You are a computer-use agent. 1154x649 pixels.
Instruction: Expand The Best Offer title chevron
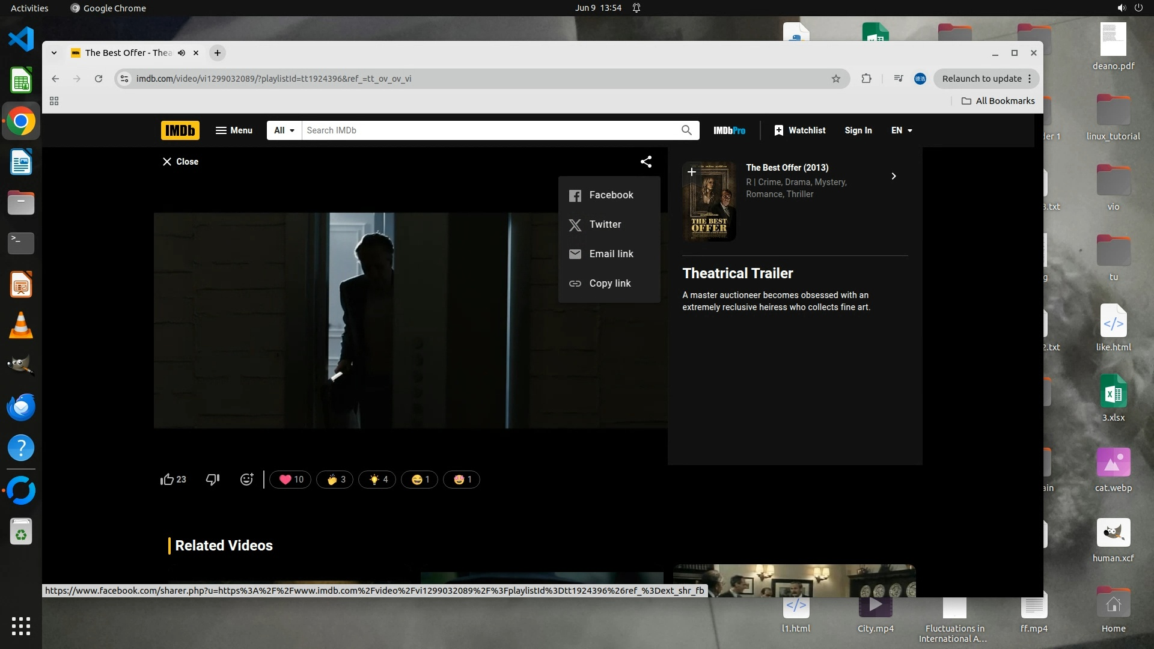point(893,176)
